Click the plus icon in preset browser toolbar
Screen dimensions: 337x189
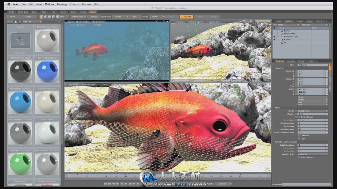point(20,22)
